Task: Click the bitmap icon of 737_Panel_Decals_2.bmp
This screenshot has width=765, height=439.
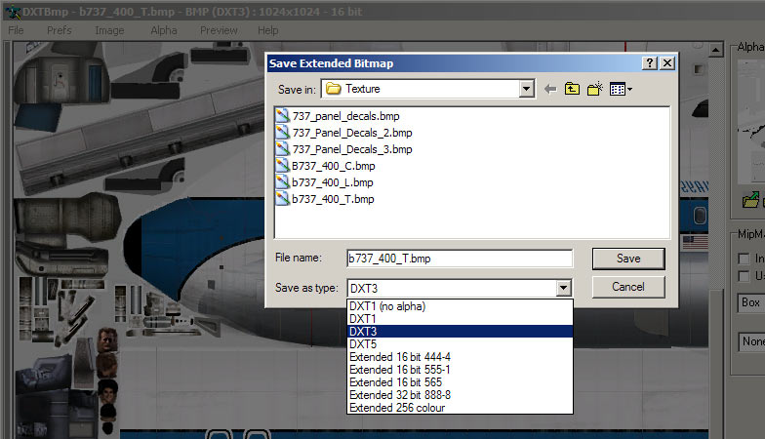Action: pyautogui.click(x=282, y=133)
